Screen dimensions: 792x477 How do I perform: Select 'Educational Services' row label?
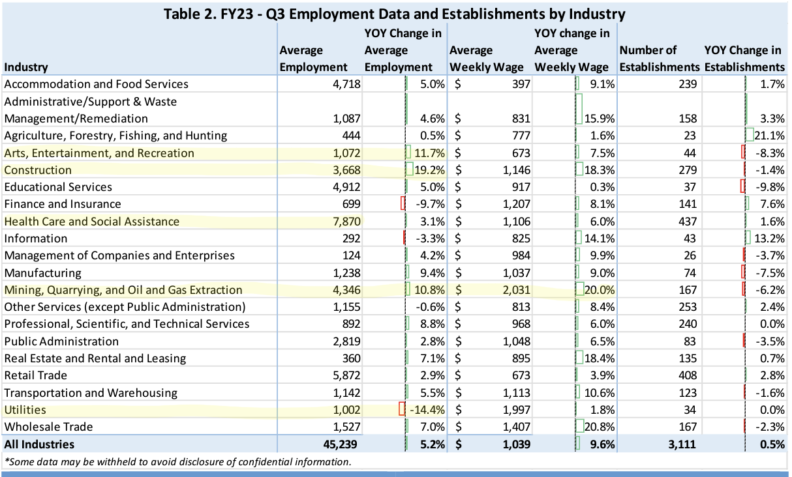pyautogui.click(x=58, y=187)
